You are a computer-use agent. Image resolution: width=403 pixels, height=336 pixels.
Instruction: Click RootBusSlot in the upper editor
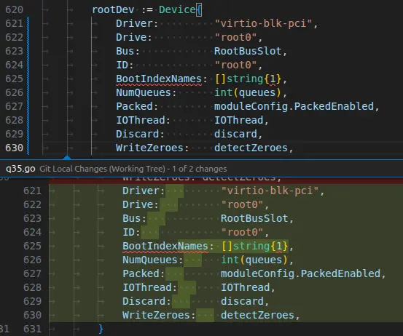click(x=248, y=51)
